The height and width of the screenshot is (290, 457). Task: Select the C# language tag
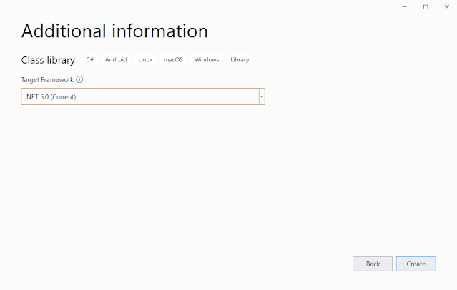90,60
